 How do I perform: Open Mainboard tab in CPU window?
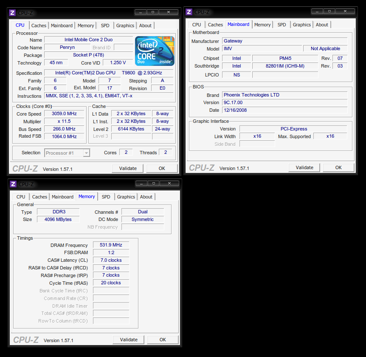tap(62, 25)
